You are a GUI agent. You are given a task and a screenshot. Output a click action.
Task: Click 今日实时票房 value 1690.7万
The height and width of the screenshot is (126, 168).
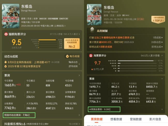point(95,87)
